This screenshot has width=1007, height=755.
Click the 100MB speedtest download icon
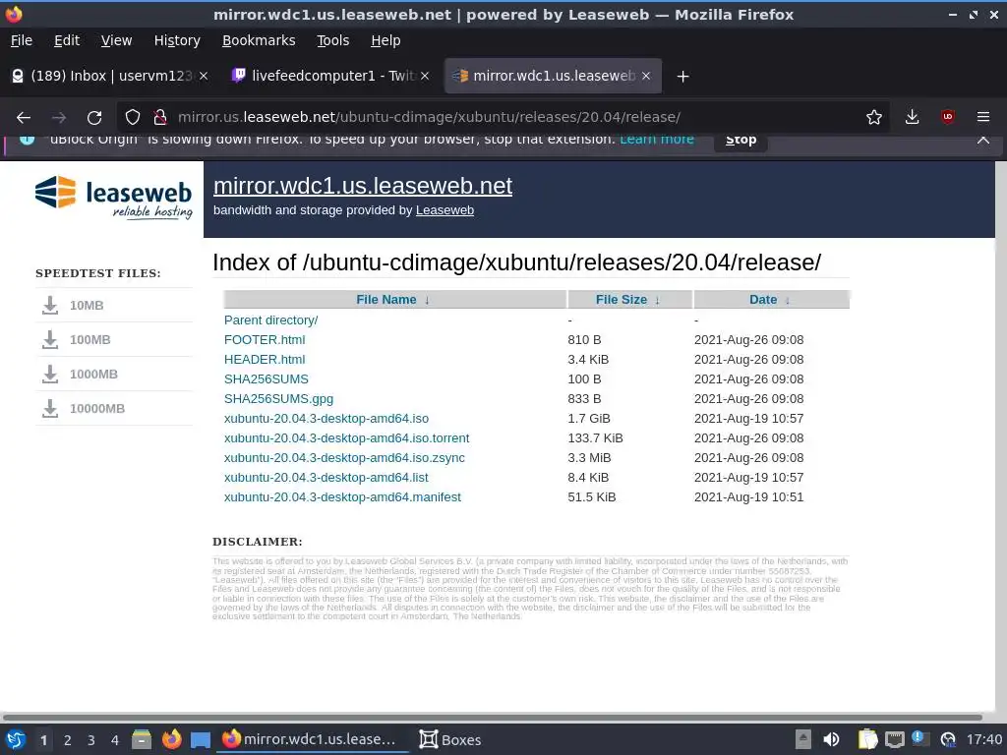[x=50, y=339]
